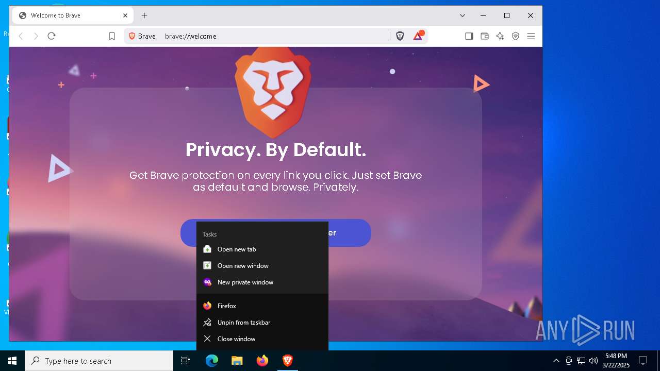Choose New private window in jump list
This screenshot has width=660, height=371.
[x=262, y=282]
